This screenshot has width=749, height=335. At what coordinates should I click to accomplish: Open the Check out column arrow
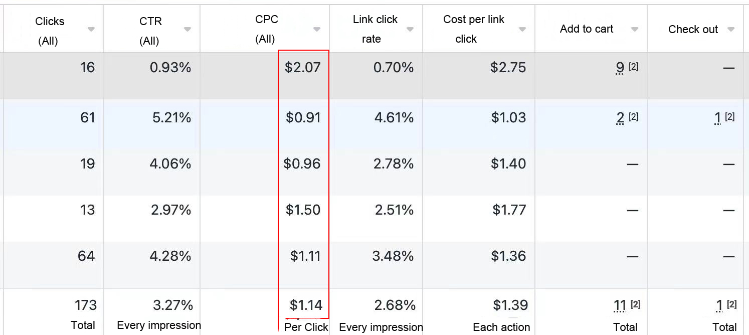(731, 30)
